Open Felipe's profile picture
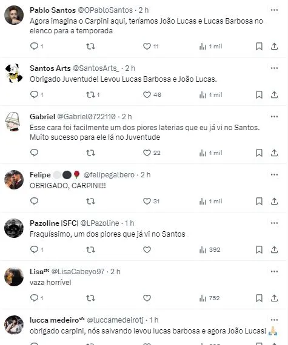Screen dimensions: 288x345 tap(14, 180)
